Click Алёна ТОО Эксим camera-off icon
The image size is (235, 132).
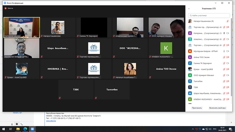[x=228, y=57]
